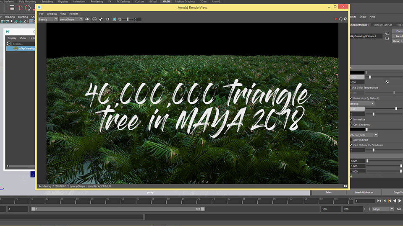The image size is (403, 226).
Task: Toggle Use Color Temperature checkbox
Action: [351, 87]
